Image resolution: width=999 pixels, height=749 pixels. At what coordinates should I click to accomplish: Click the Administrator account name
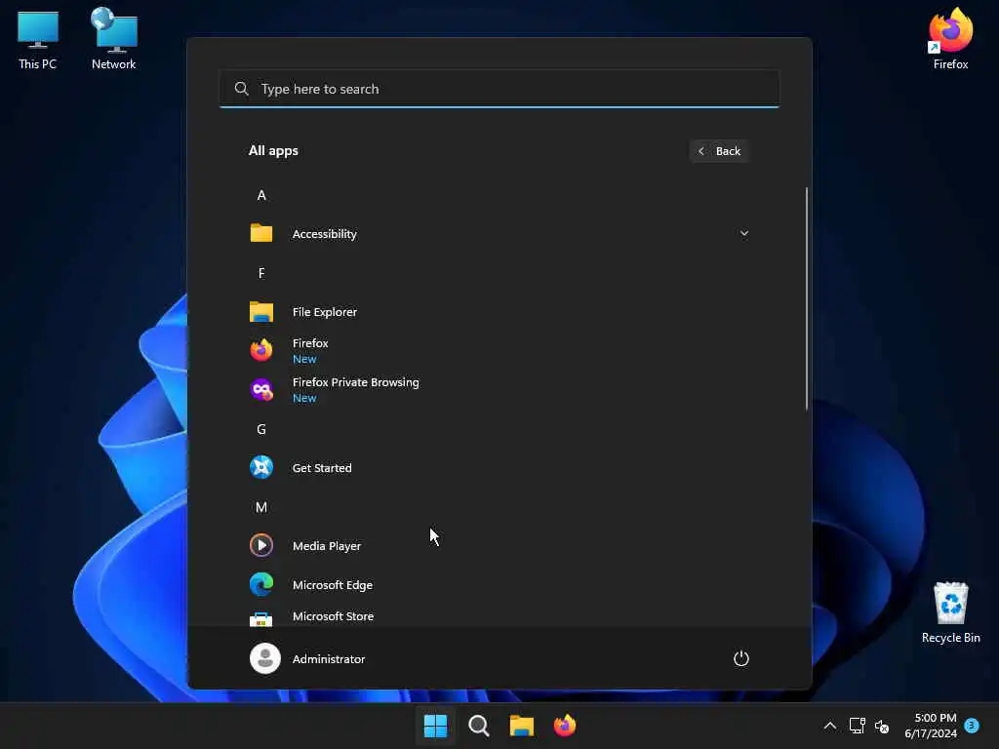pyautogui.click(x=329, y=659)
